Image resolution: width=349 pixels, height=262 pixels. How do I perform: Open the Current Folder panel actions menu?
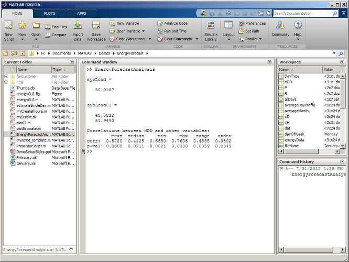(72, 62)
